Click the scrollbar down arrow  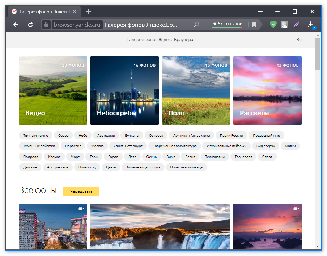click(x=318, y=246)
